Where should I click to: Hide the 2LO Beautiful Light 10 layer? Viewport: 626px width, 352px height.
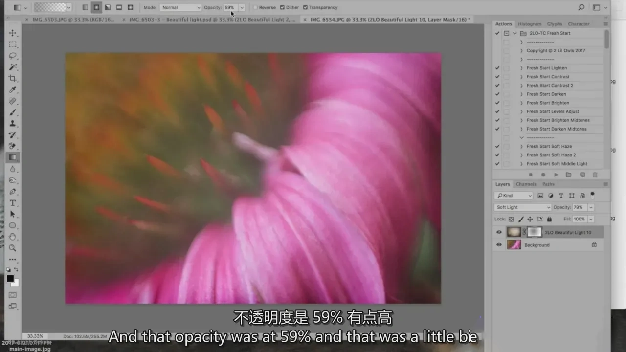point(499,232)
